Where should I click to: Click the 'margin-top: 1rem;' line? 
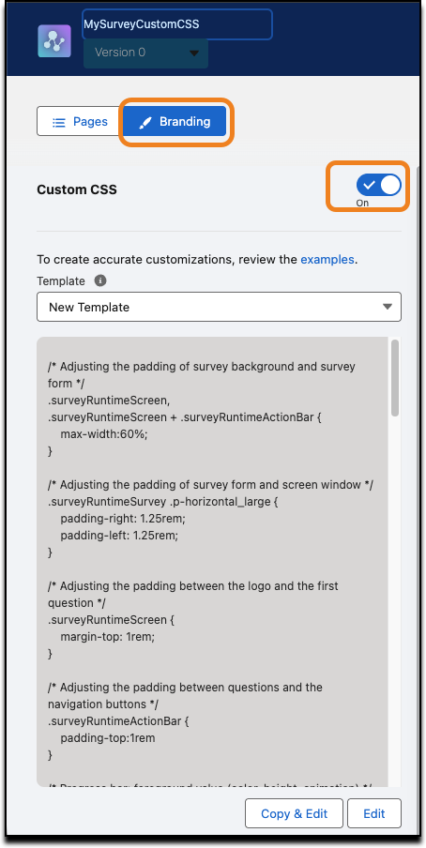108,637
